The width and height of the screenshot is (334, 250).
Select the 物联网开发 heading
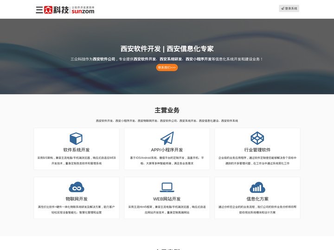point(77,199)
